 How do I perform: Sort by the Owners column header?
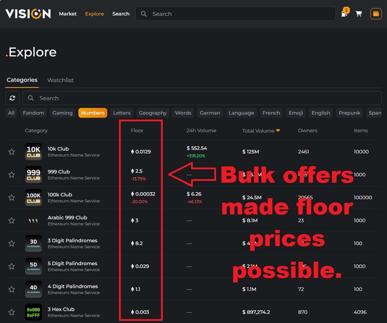308,130
